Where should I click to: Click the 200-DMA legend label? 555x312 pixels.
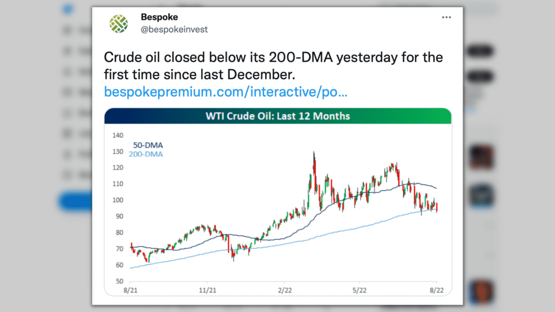146,154
